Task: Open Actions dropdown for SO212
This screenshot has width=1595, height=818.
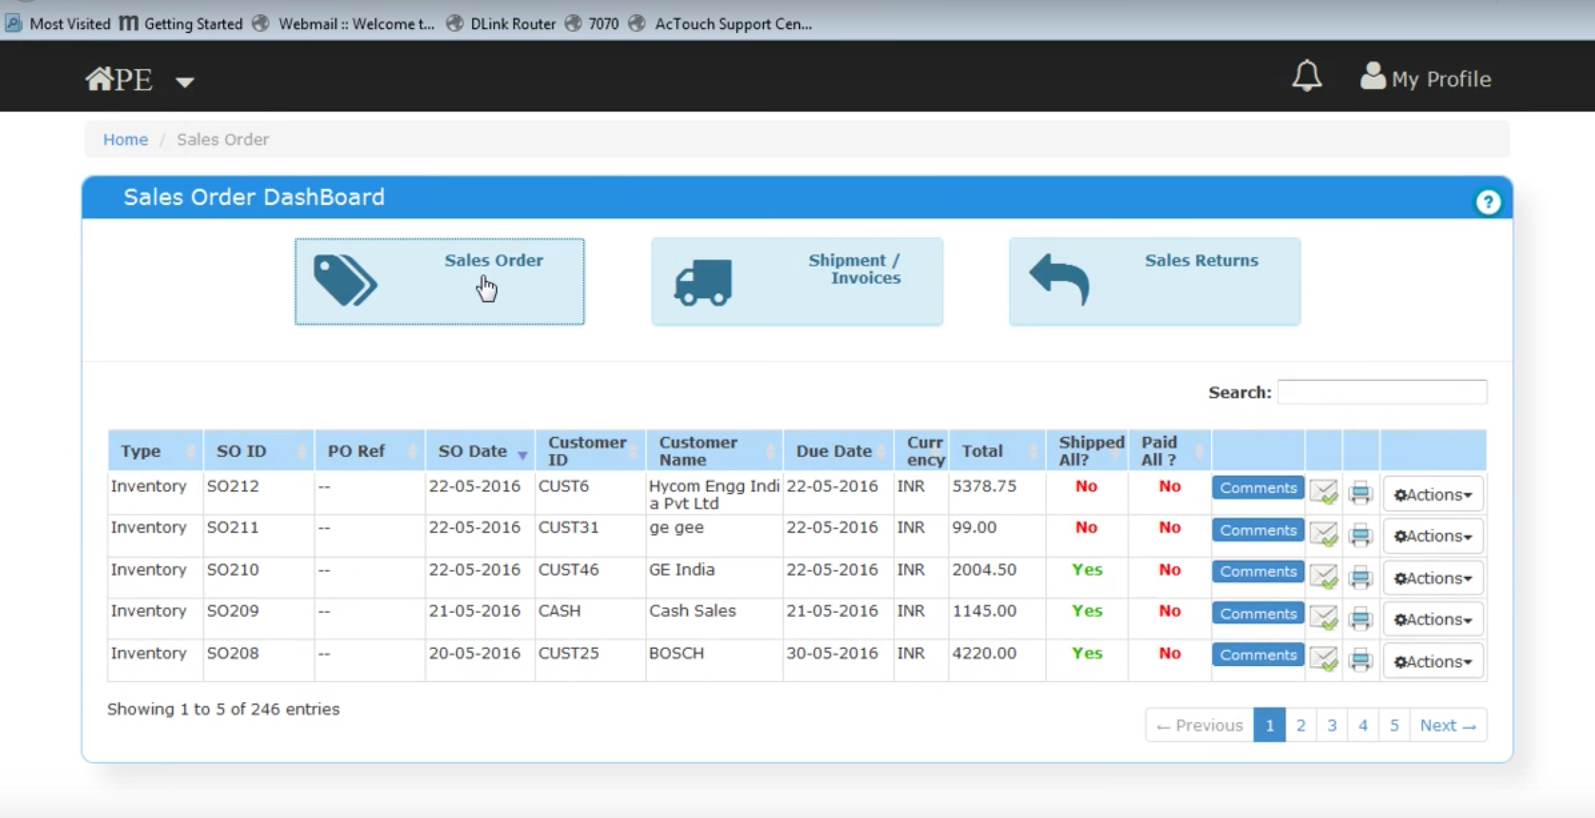Action: click(1432, 494)
